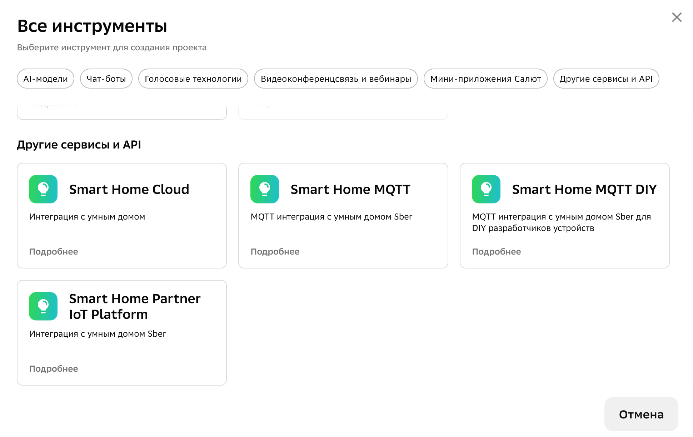Image resolution: width=693 pixels, height=437 pixels.
Task: Select the AI-модели filter chip
Action: [45, 79]
